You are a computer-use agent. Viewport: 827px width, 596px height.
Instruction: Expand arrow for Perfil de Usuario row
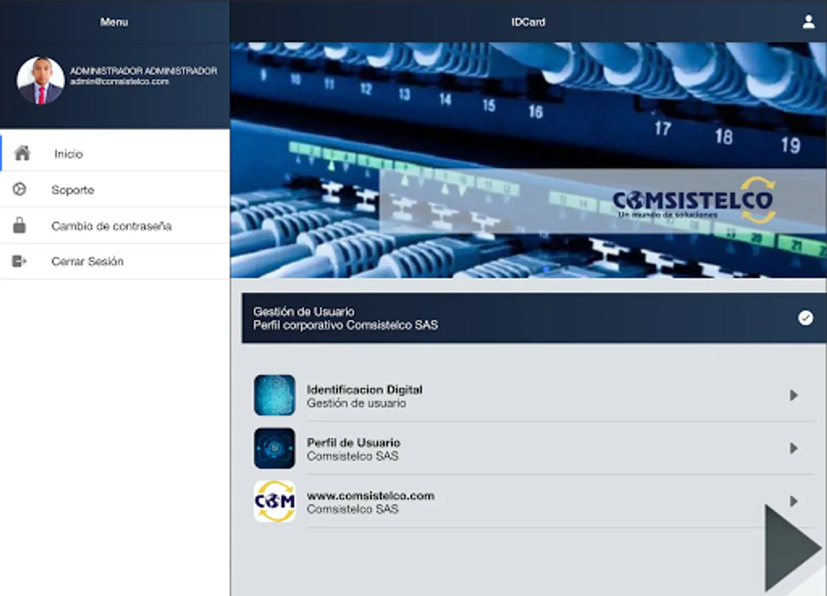click(x=793, y=448)
